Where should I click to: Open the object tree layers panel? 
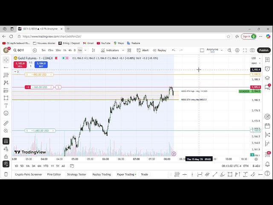click(x=267, y=78)
